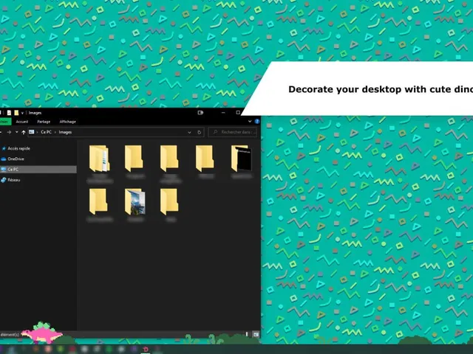Click the pink dino app taskbar icon
This screenshot has width=473, height=354.
click(x=146, y=349)
